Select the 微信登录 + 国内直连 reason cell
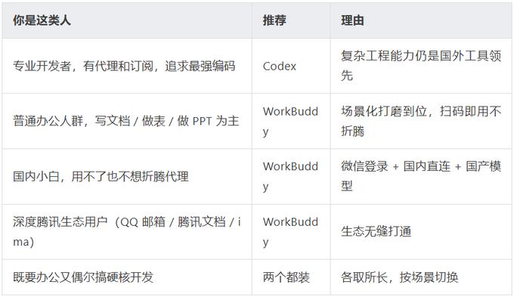 (421, 176)
